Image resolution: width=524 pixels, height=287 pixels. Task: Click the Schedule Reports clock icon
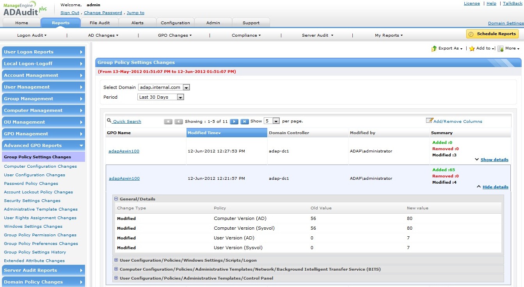coord(471,34)
